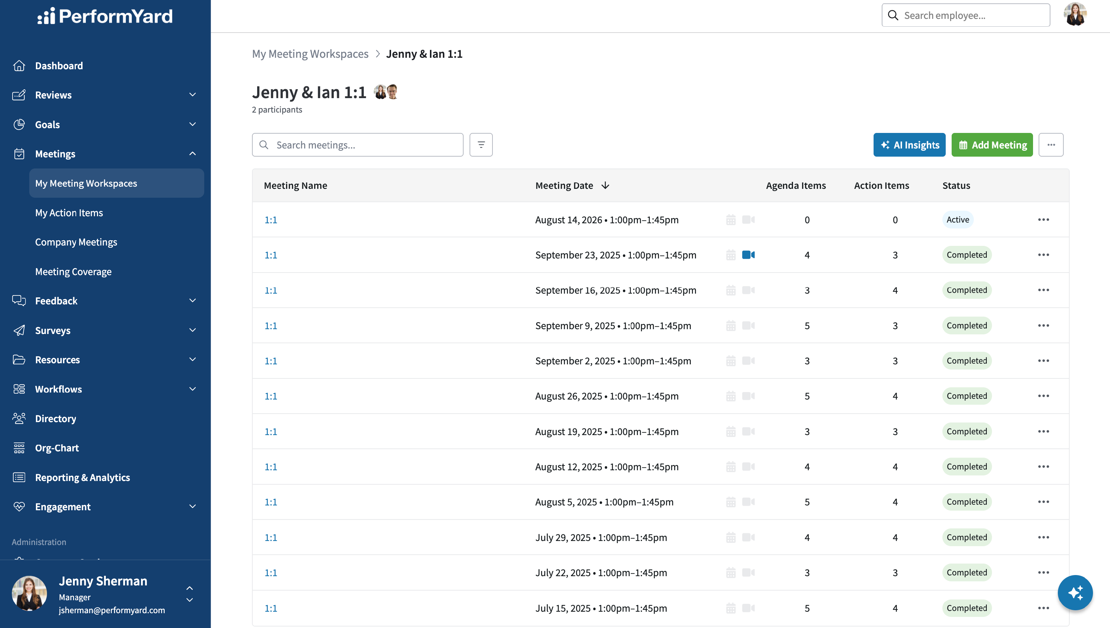
Task: Click the Reviews pencil icon
Action: click(x=19, y=95)
